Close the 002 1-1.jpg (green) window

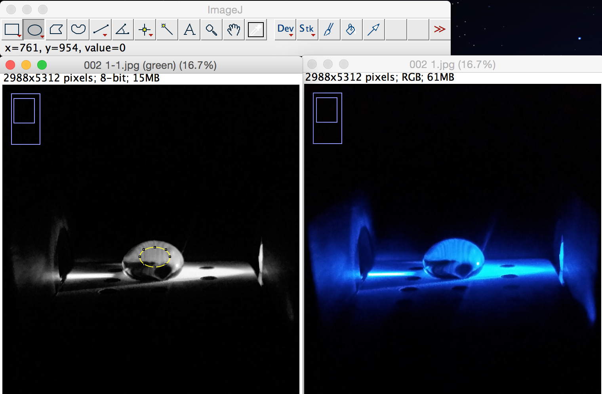click(10, 65)
